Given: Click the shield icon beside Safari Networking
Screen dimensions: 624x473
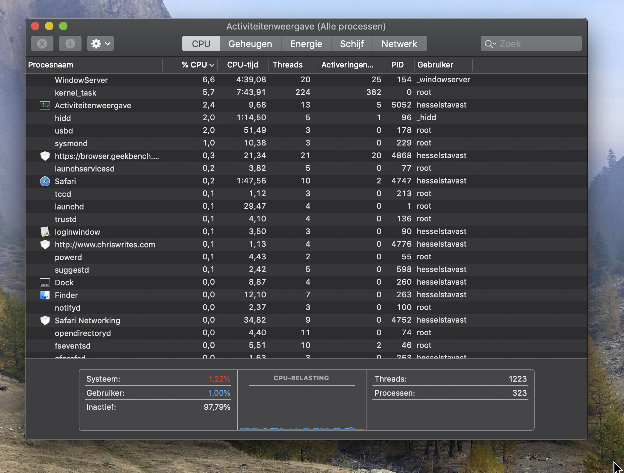Looking at the screenshot, I should point(45,320).
